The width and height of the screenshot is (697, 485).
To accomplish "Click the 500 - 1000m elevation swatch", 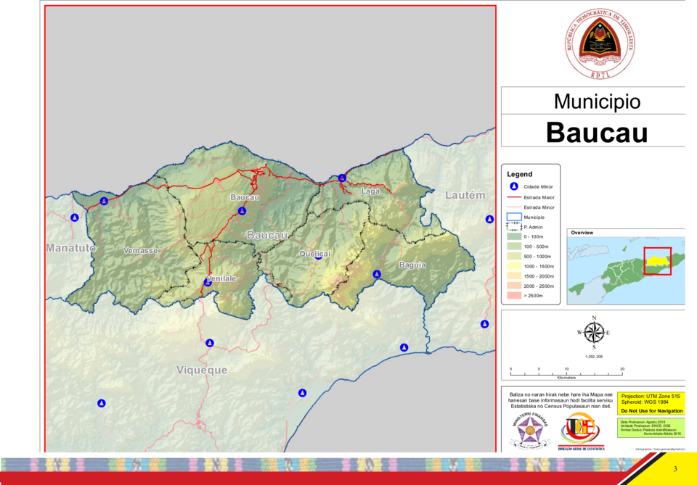I will pyautogui.click(x=514, y=256).
